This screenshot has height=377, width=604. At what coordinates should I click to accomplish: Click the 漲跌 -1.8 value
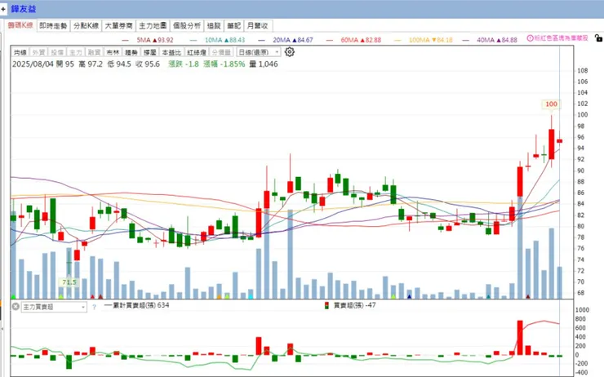184,64
